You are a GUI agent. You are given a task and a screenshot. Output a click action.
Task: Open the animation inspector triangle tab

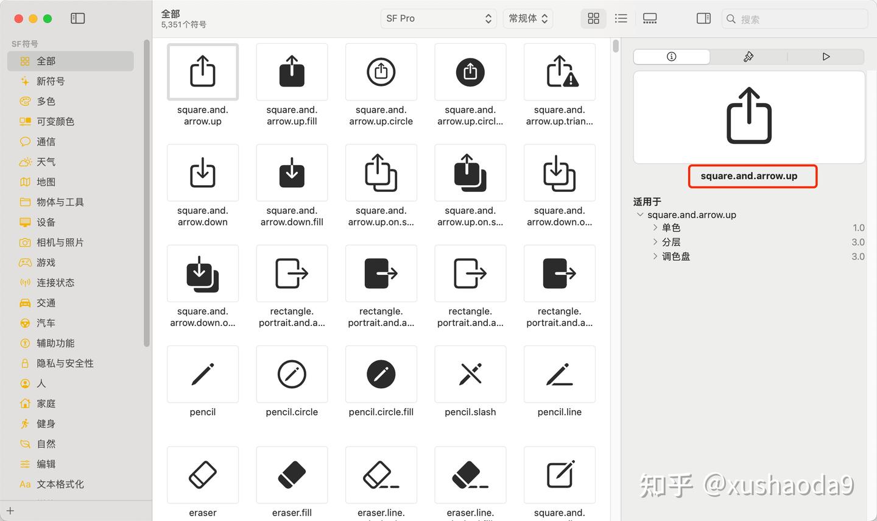[826, 56]
